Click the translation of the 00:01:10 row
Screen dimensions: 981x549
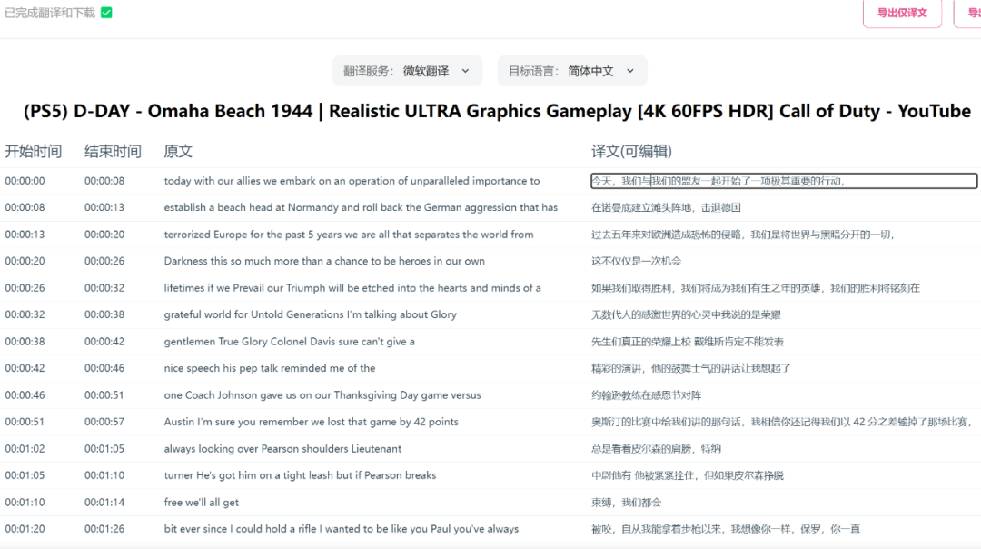[x=626, y=502]
